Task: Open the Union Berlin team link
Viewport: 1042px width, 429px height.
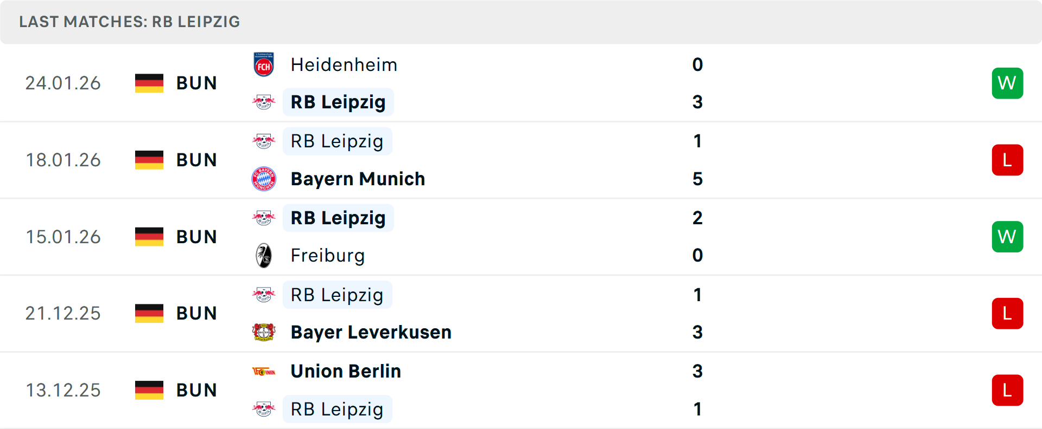Action: 346,372
